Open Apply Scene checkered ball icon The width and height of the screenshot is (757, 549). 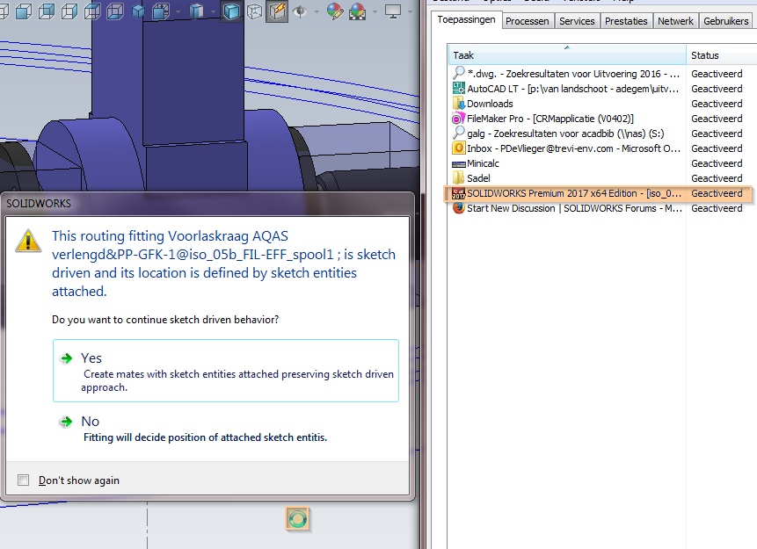pos(357,11)
